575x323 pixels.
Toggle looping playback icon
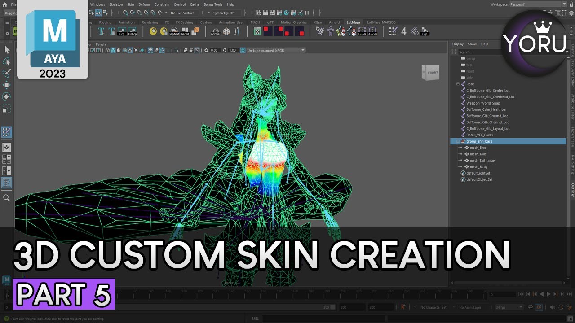pyautogui.click(x=530, y=307)
